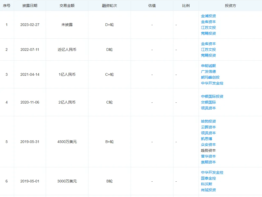Open the 凯思博 investor link
Viewport: 262px width, 197px height.
pyautogui.click(x=207, y=139)
